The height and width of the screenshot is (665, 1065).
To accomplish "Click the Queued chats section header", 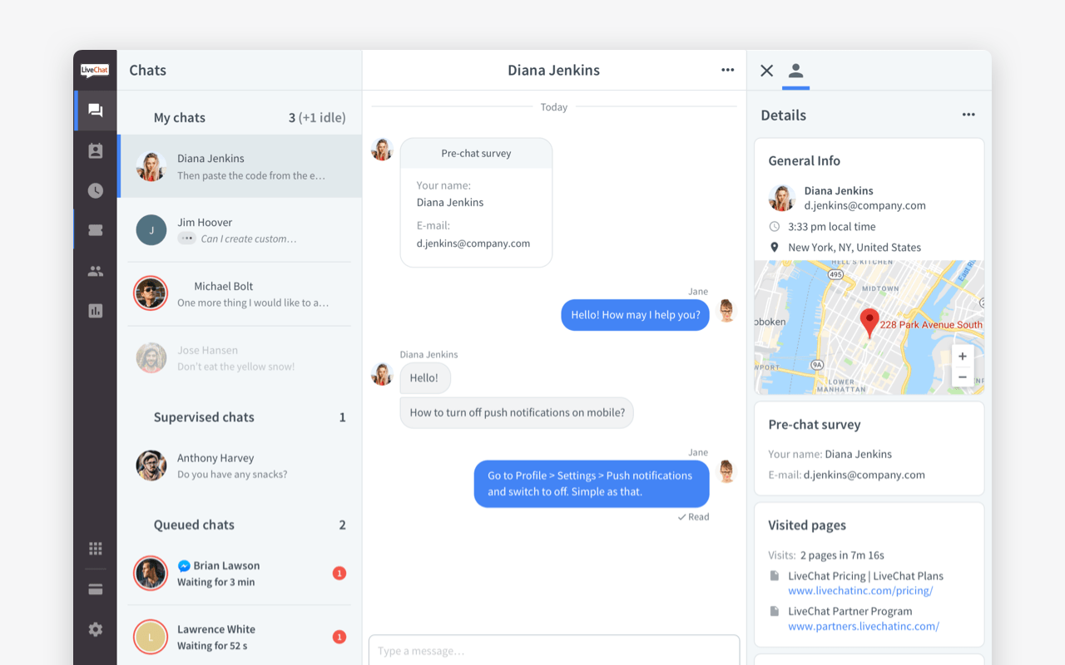I will (194, 525).
